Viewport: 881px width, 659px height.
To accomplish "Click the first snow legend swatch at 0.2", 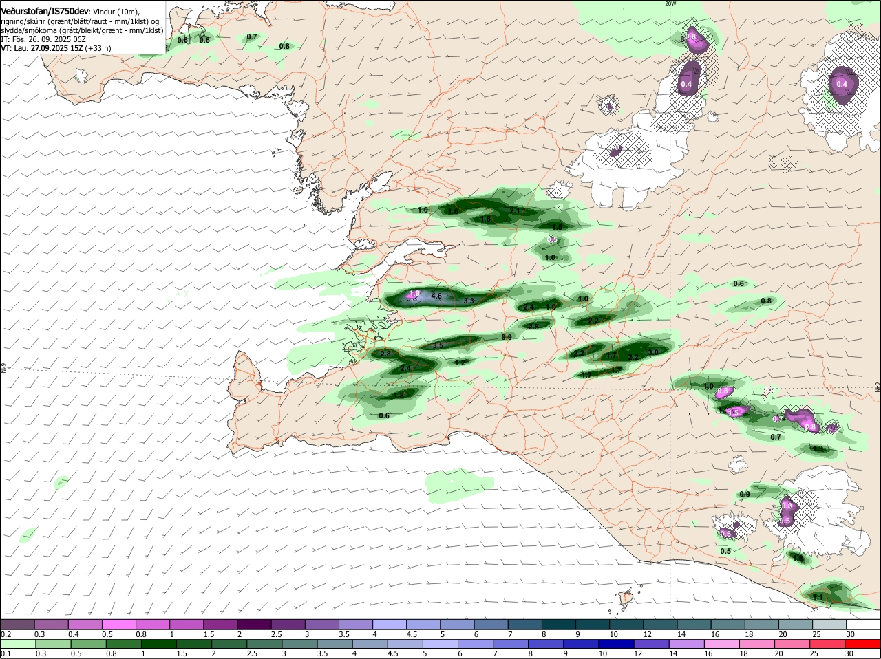I will 18,623.
